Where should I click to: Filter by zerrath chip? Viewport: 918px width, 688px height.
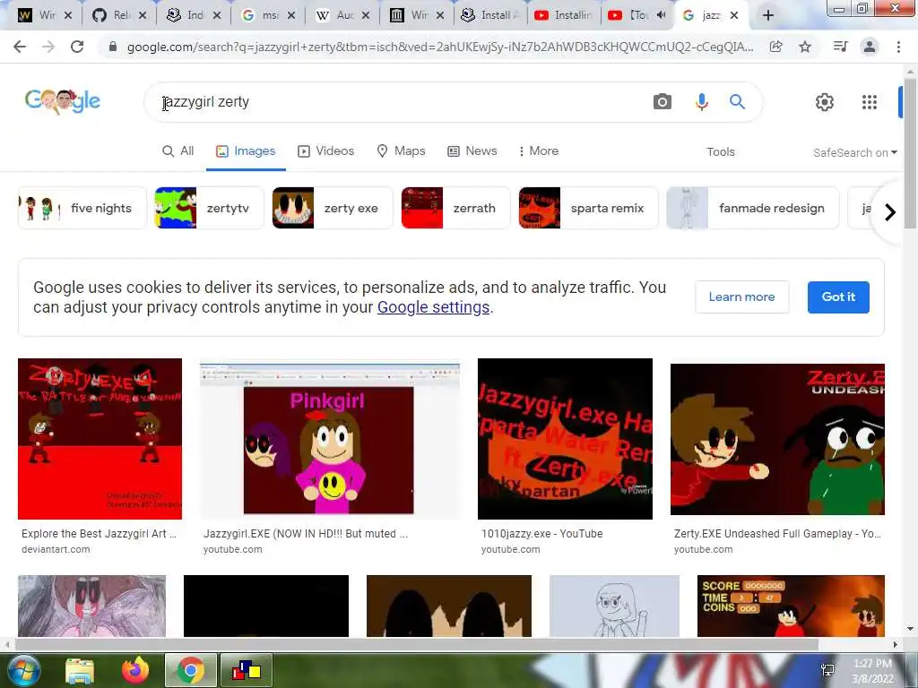click(x=455, y=208)
